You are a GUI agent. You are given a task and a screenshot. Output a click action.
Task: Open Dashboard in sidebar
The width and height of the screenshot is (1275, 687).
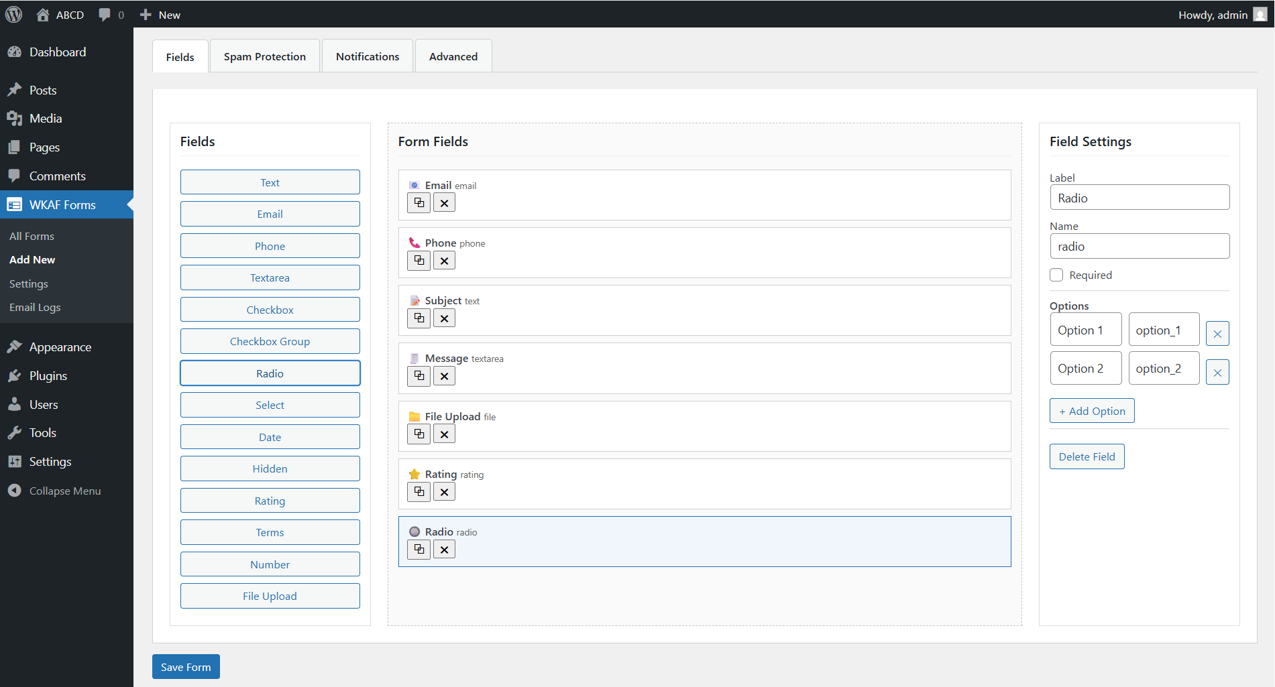pos(58,52)
